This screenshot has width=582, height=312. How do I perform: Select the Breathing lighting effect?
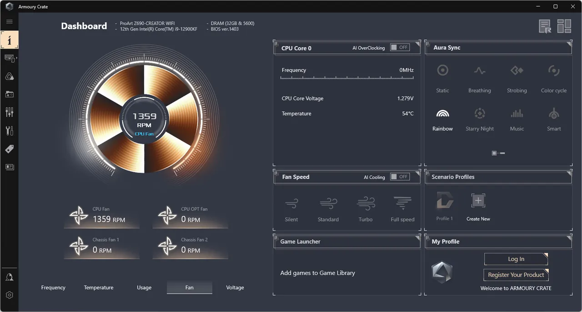pyautogui.click(x=480, y=79)
